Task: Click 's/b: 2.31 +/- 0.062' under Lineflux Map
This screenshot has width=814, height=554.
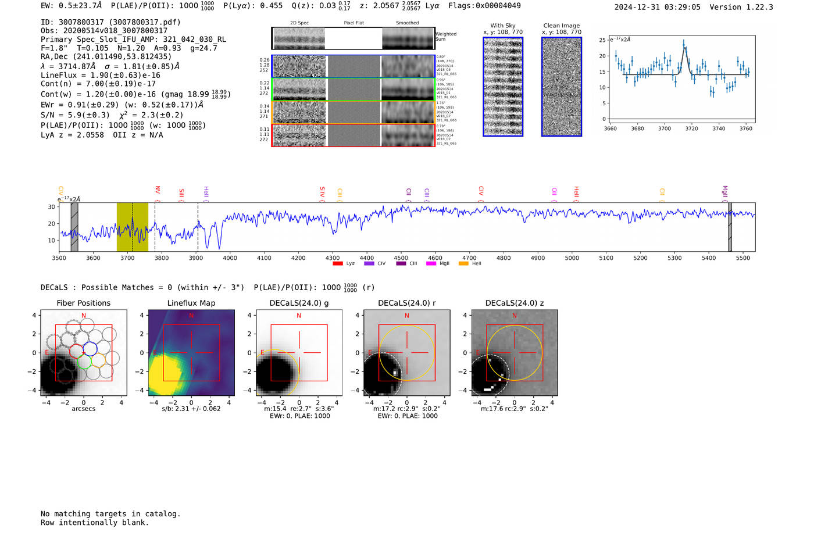Action: (x=191, y=409)
